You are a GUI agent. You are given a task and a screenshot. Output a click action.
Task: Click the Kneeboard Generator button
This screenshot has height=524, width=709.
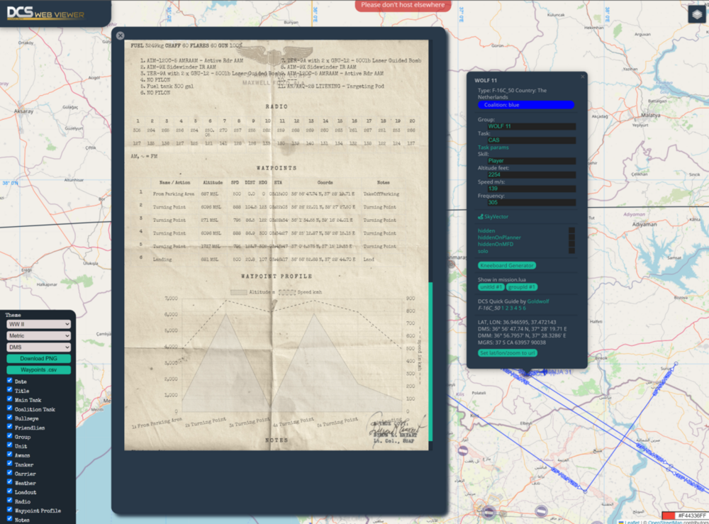pos(506,265)
